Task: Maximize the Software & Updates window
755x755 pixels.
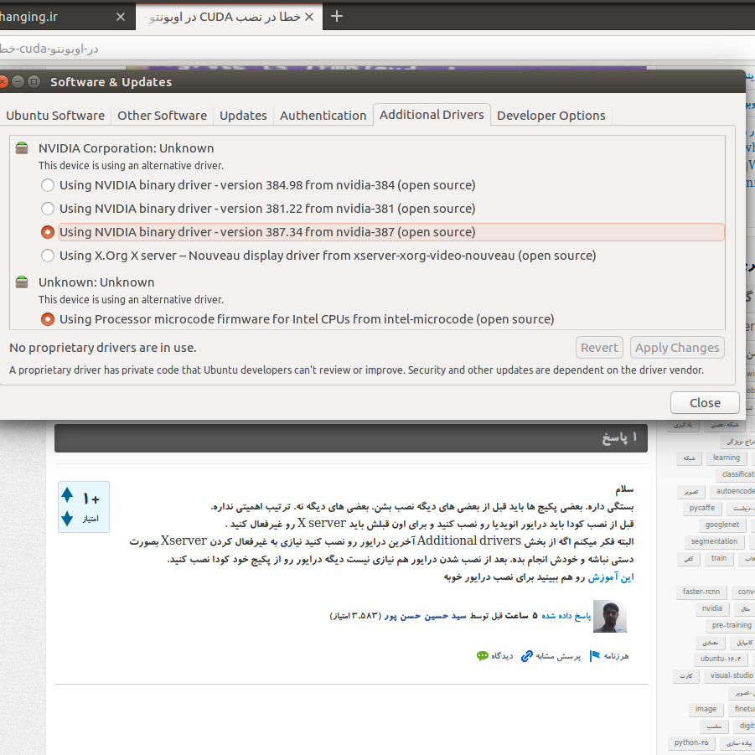Action: 34,81
